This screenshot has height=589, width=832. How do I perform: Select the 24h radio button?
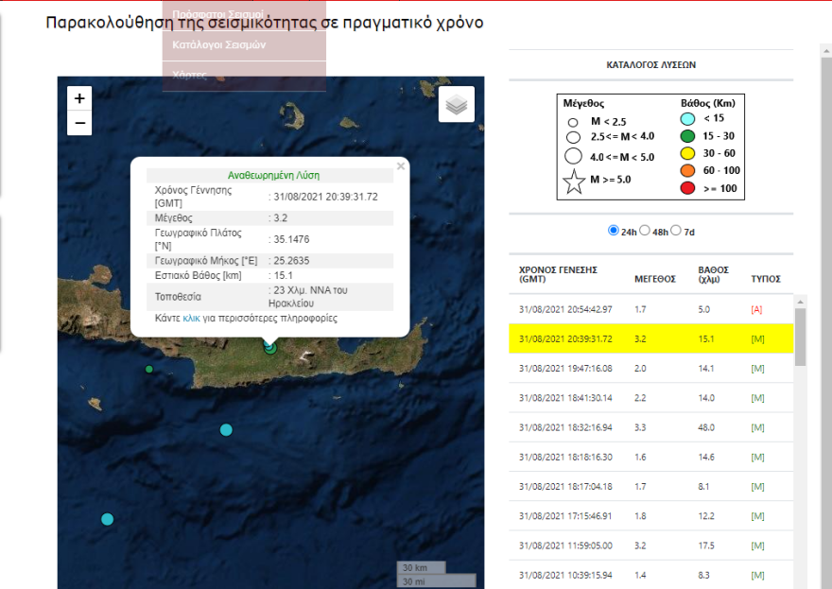click(615, 229)
